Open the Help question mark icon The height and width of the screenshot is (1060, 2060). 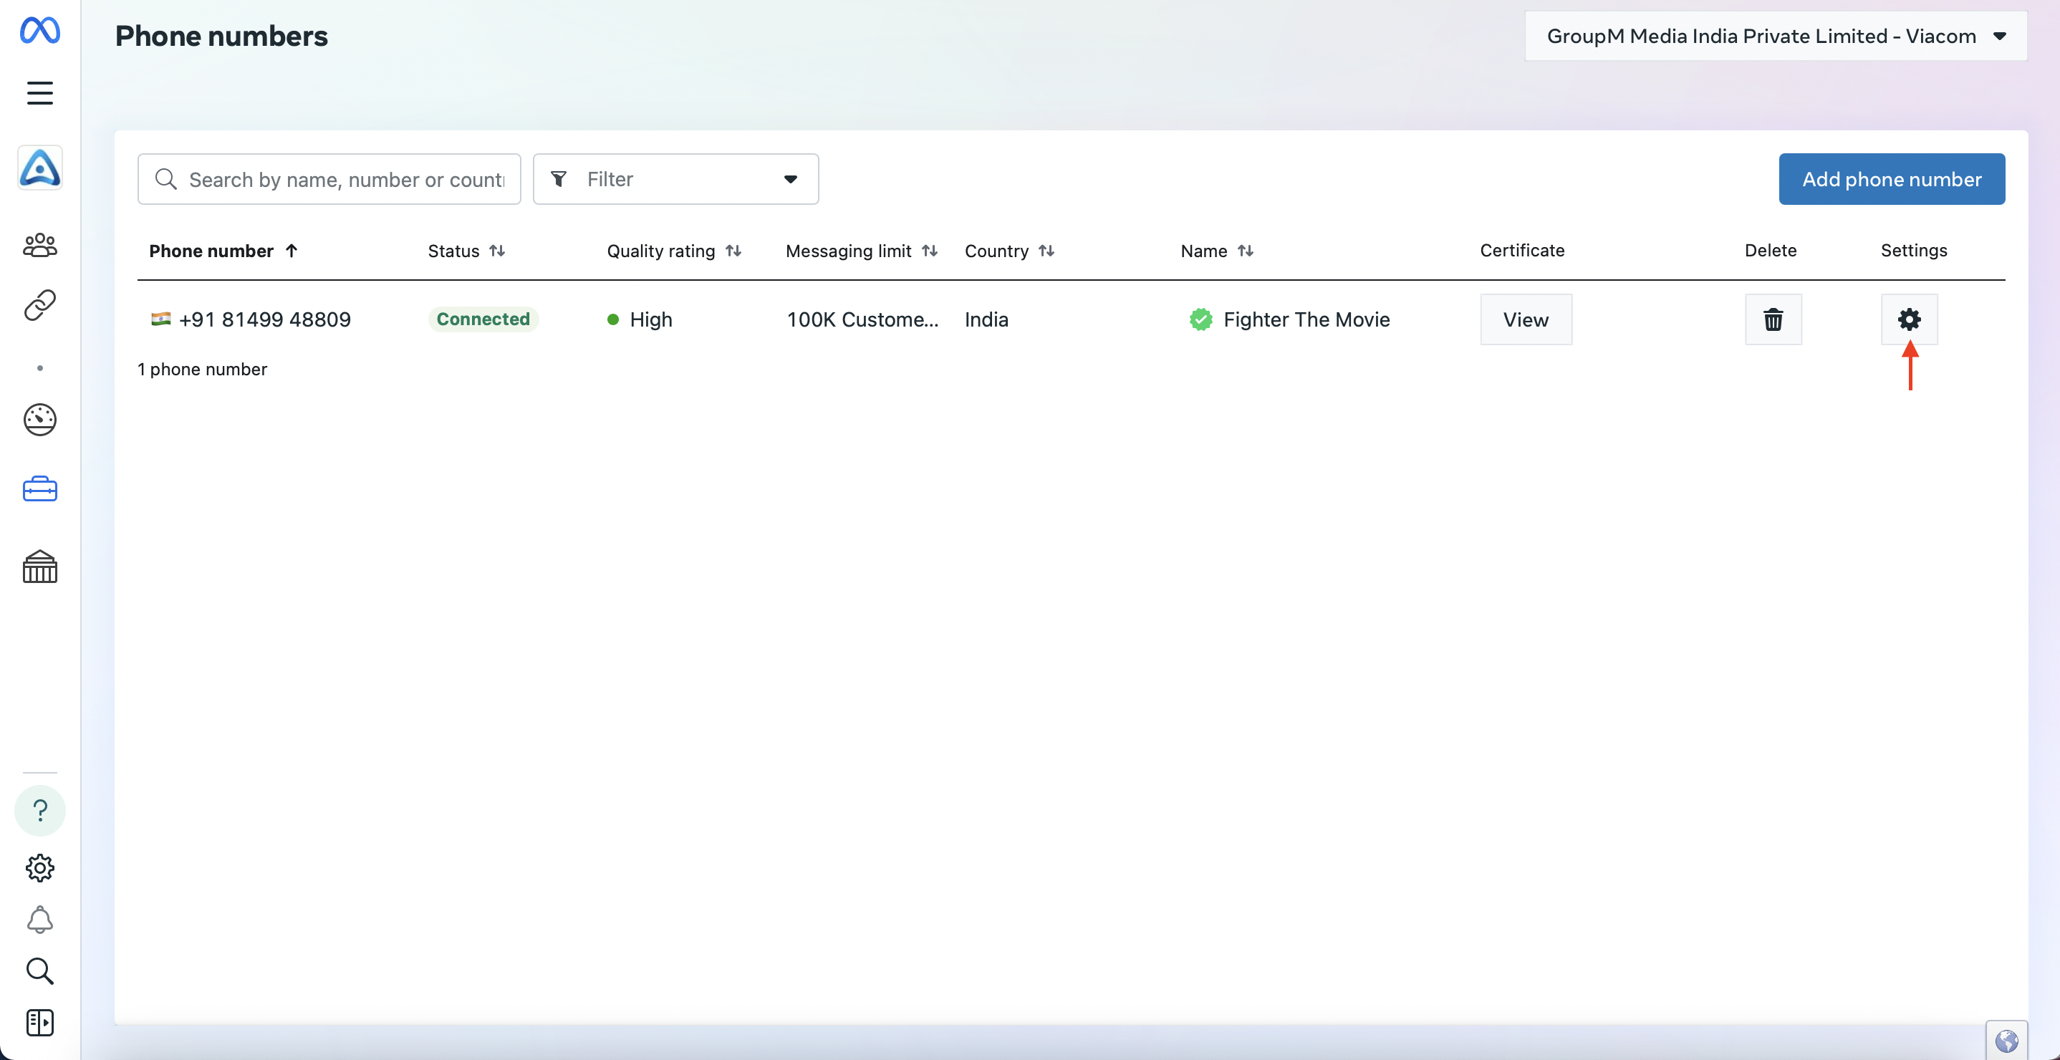tap(40, 811)
